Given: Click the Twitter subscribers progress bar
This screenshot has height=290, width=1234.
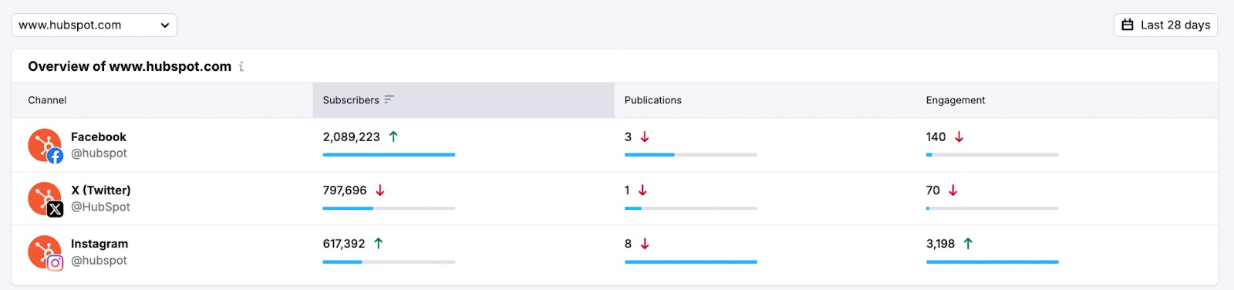Looking at the screenshot, I should point(389,208).
